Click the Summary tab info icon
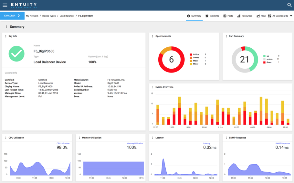The image size is (294, 183). click(x=188, y=16)
